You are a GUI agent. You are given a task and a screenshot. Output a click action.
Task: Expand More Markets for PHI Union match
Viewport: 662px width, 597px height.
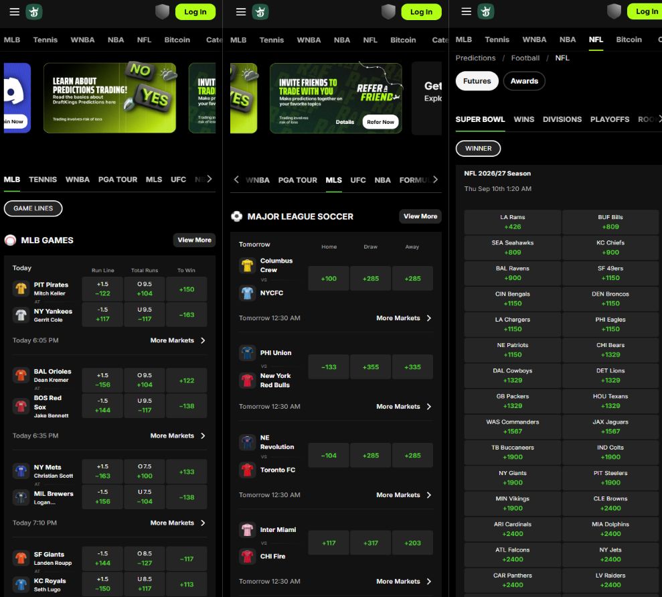404,407
